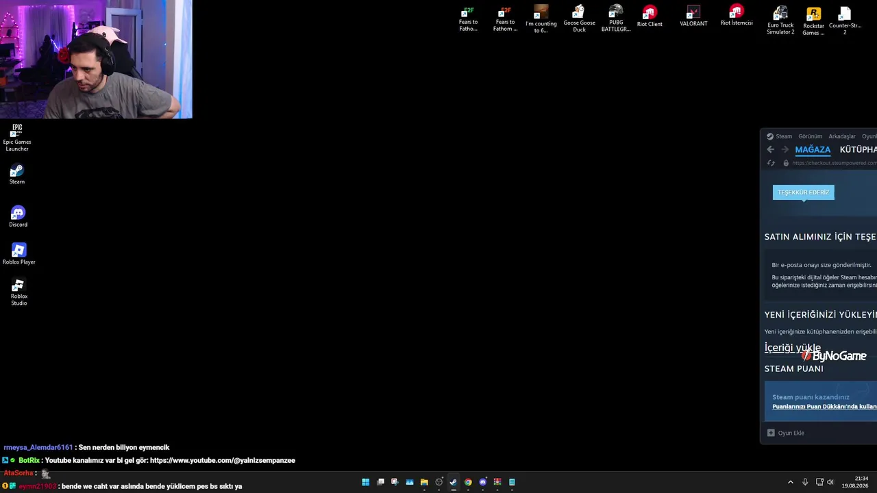The image size is (877, 493).
Task: Open File Explorer from the taskbar
Action: (424, 482)
